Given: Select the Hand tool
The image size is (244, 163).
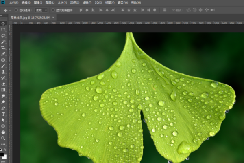Looking at the screenshot, I should (3, 132).
